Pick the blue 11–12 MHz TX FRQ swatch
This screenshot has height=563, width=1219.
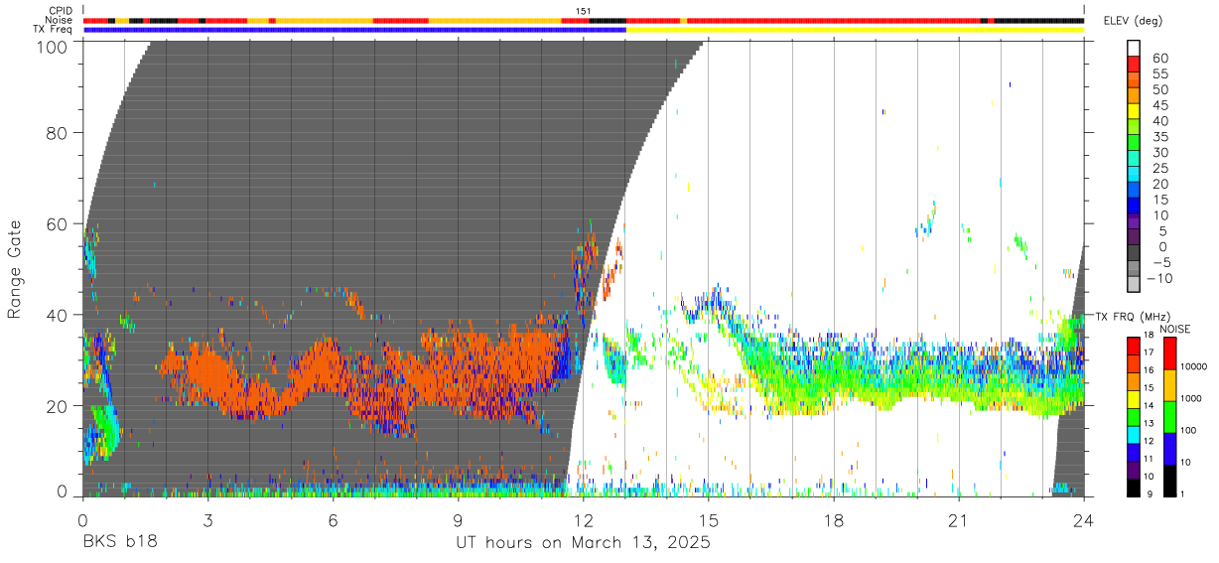(x=1133, y=452)
